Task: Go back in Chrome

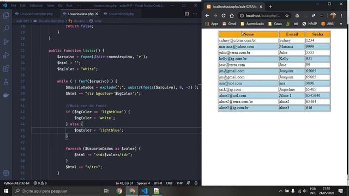Action: tap(207, 16)
